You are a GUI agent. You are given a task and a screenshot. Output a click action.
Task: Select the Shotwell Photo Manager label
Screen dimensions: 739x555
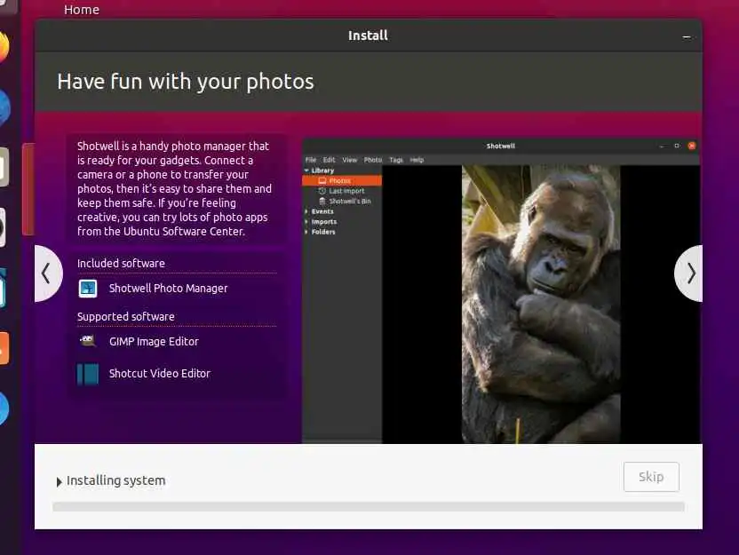click(168, 289)
